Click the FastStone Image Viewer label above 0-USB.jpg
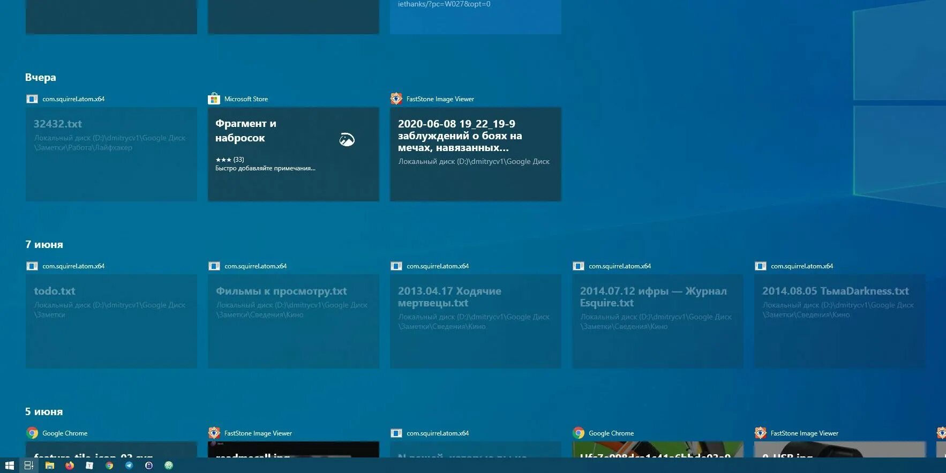Image resolution: width=946 pixels, height=473 pixels. 805,433
